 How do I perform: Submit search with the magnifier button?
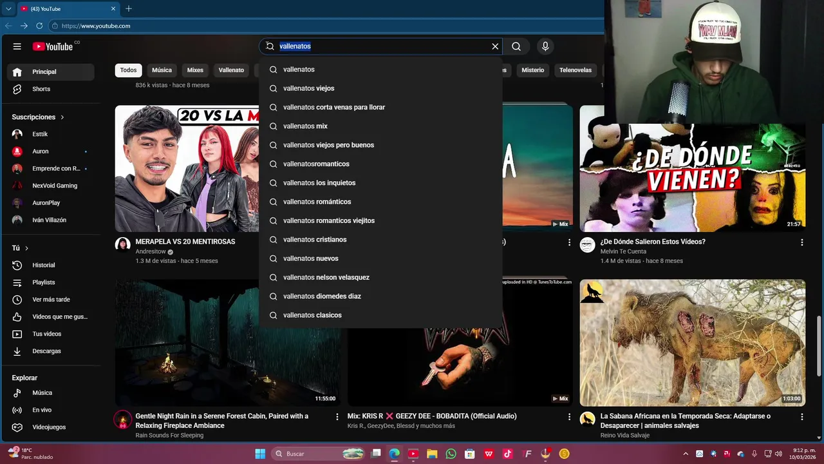coord(516,46)
